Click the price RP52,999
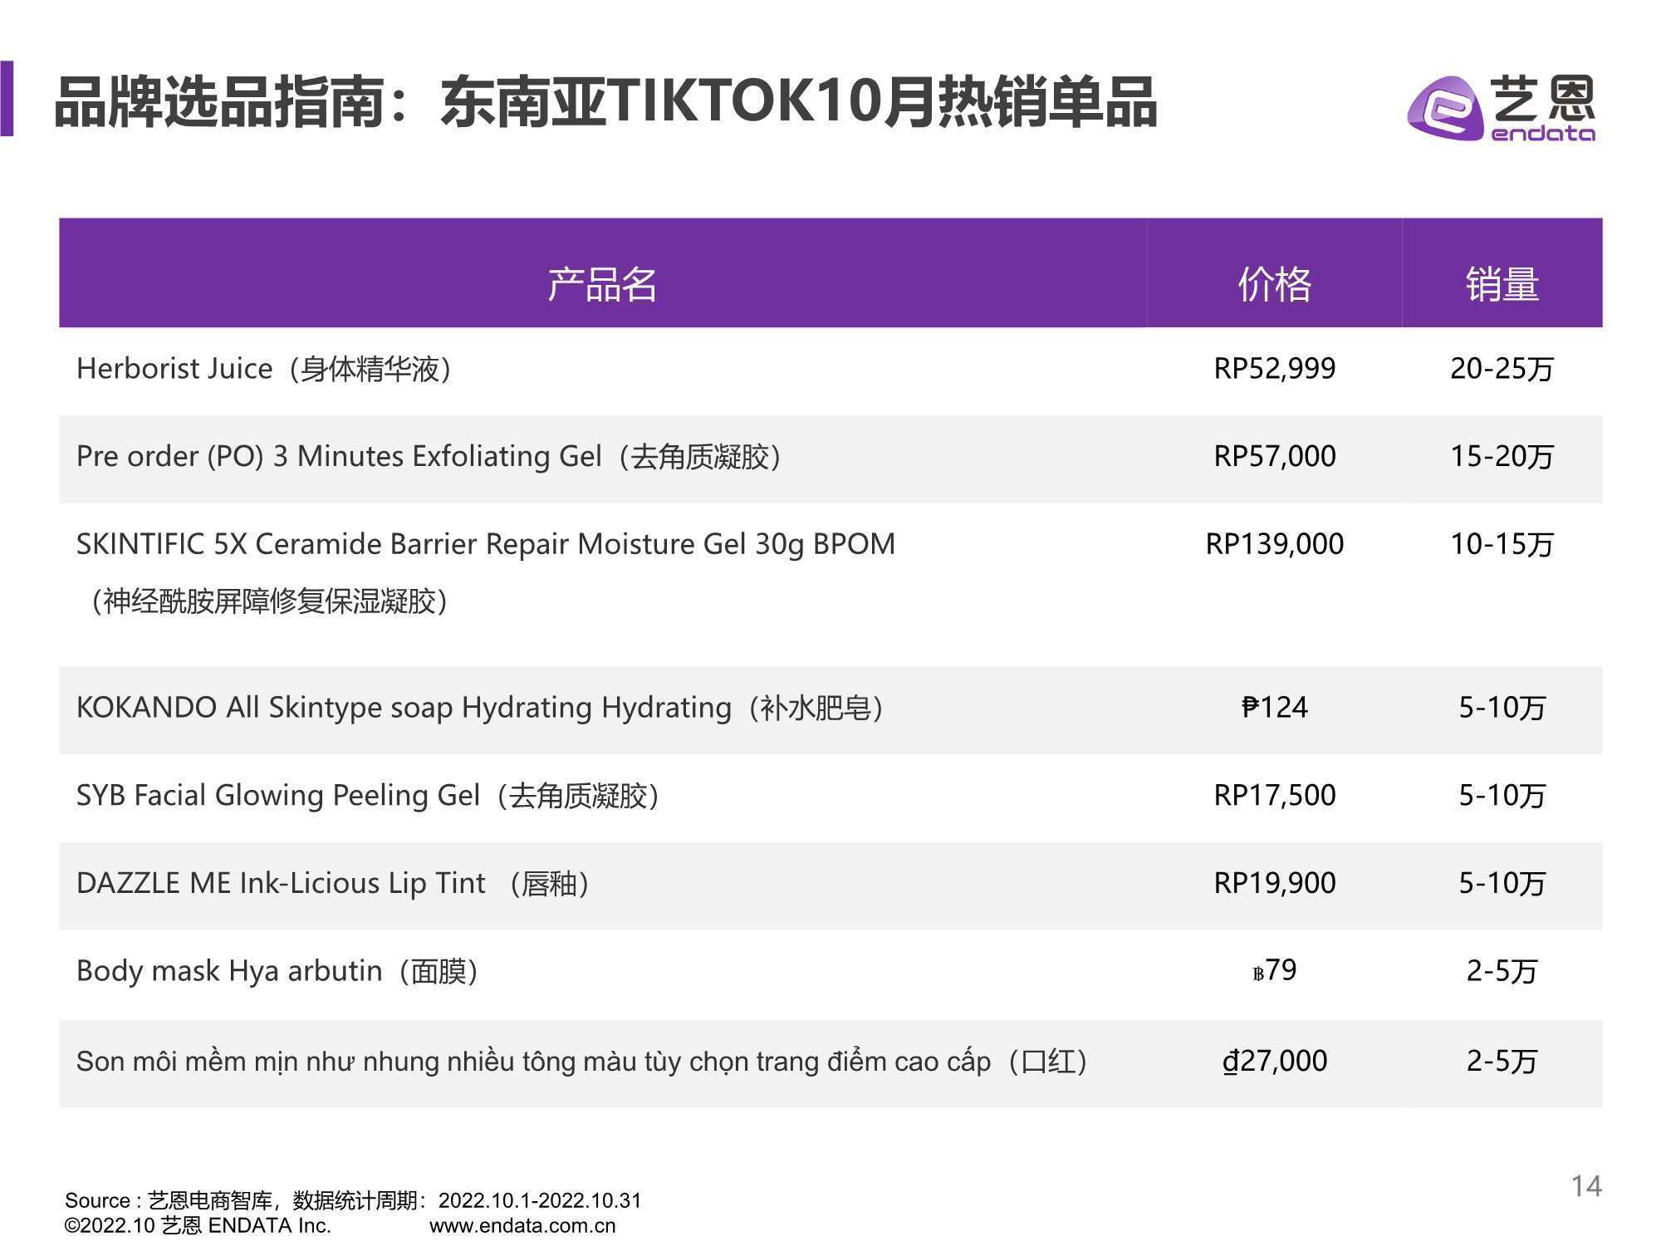The height and width of the screenshot is (1246, 1661). (1275, 369)
